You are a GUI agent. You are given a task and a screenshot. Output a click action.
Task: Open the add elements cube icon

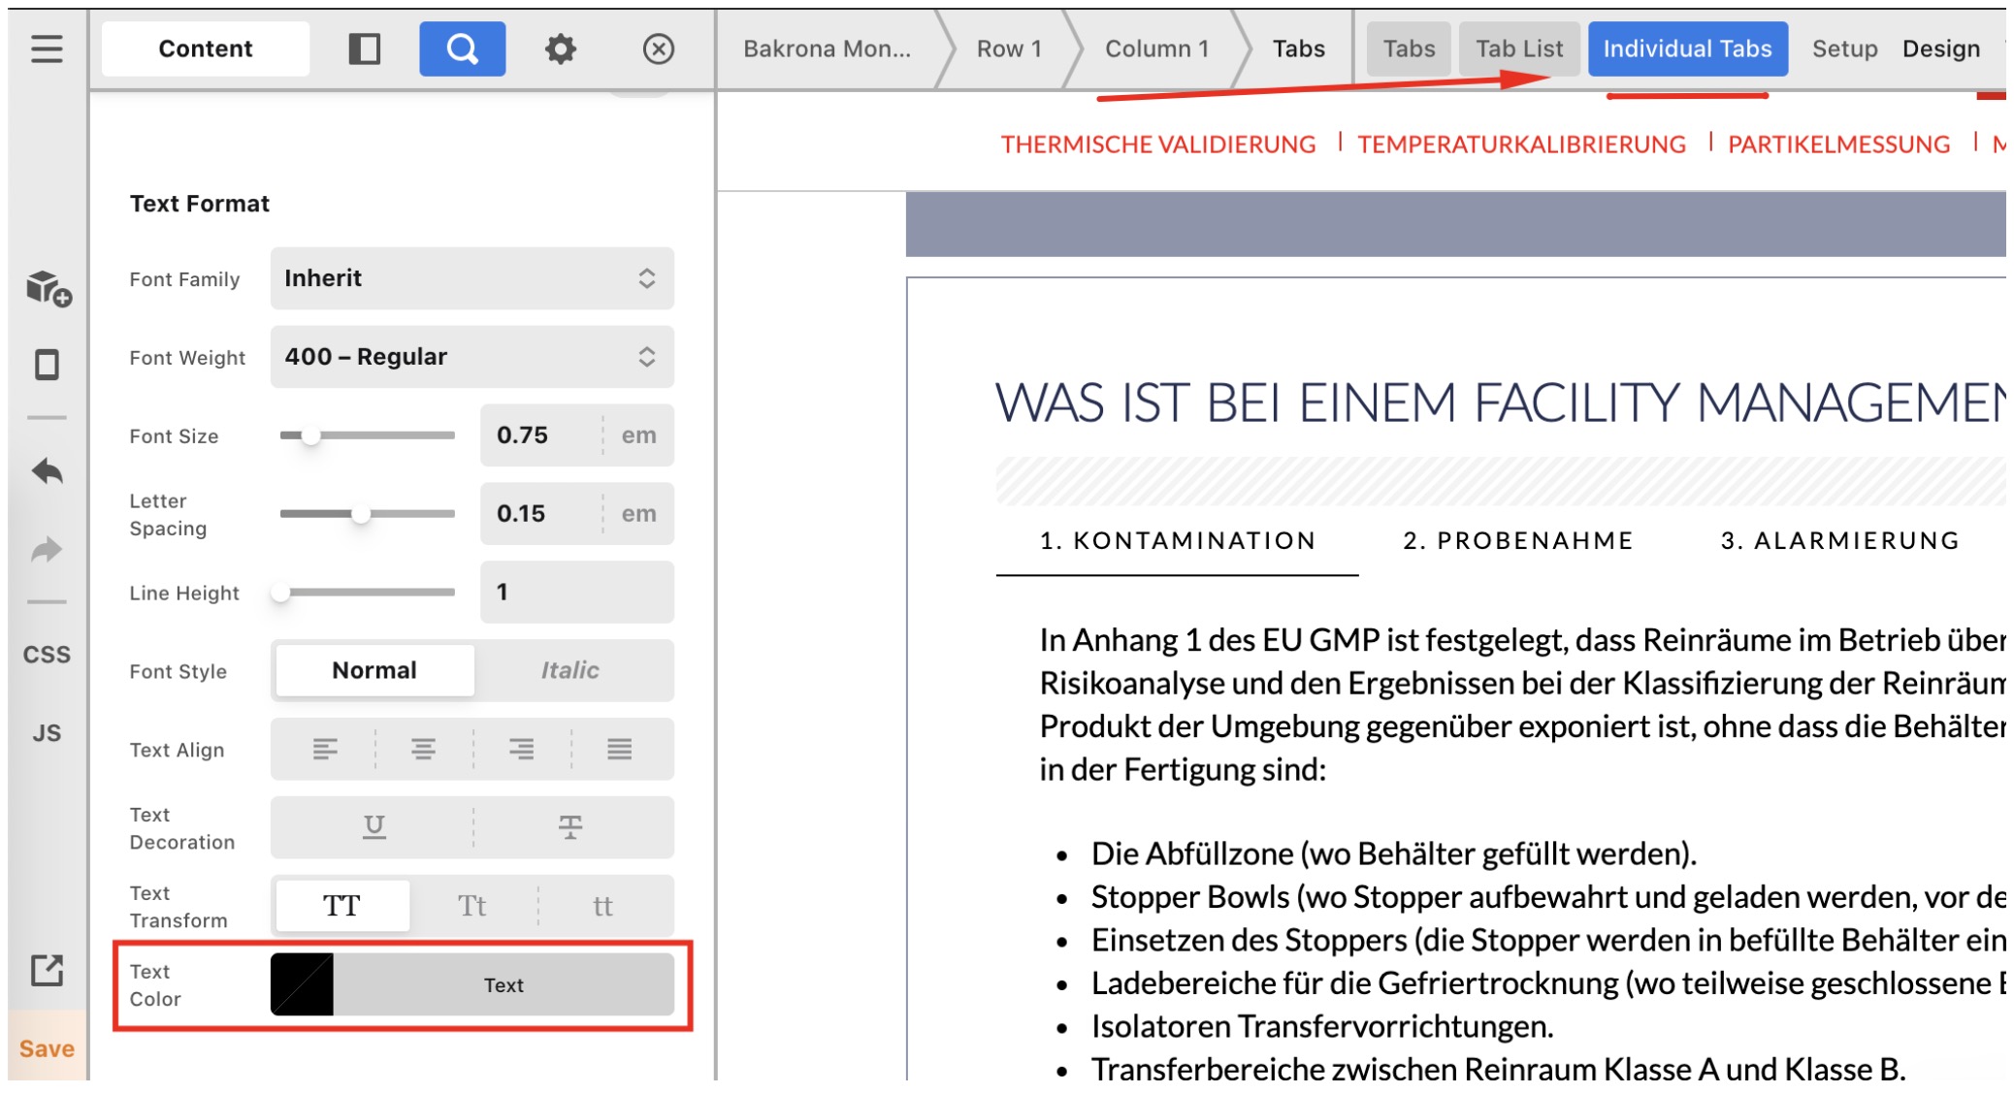48,288
